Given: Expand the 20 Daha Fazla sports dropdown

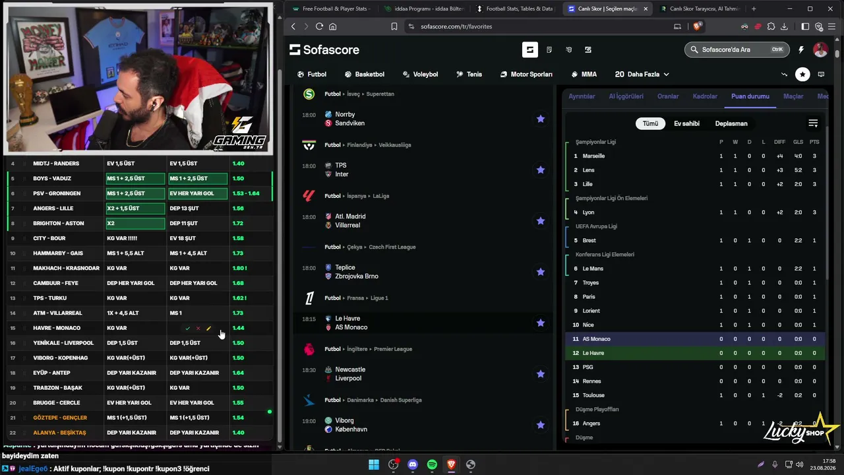Looking at the screenshot, I should tap(642, 75).
